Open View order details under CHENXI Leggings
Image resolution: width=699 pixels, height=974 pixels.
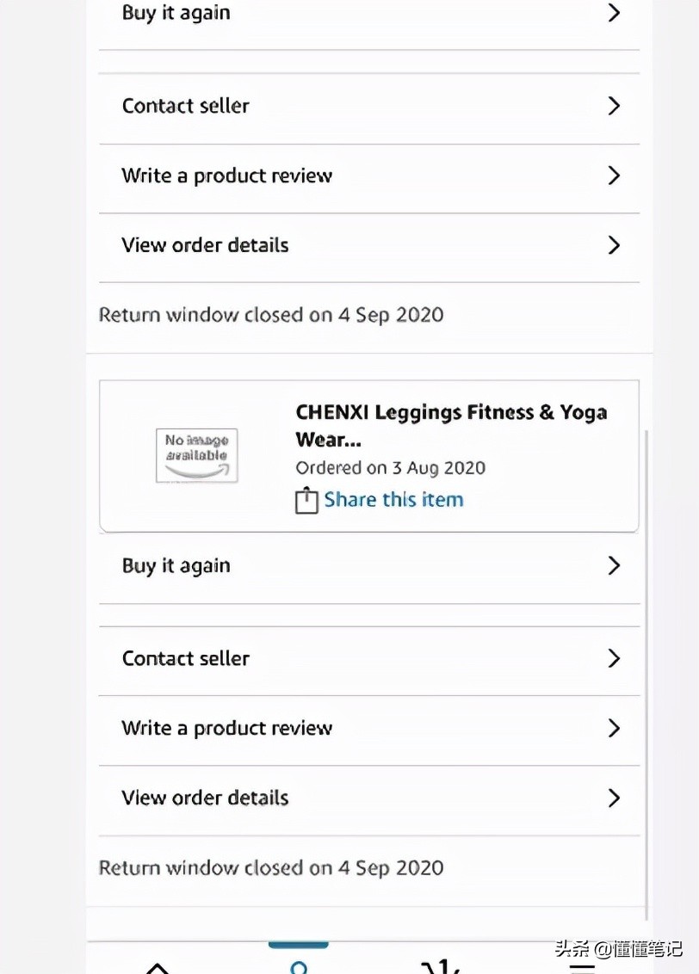pos(205,798)
